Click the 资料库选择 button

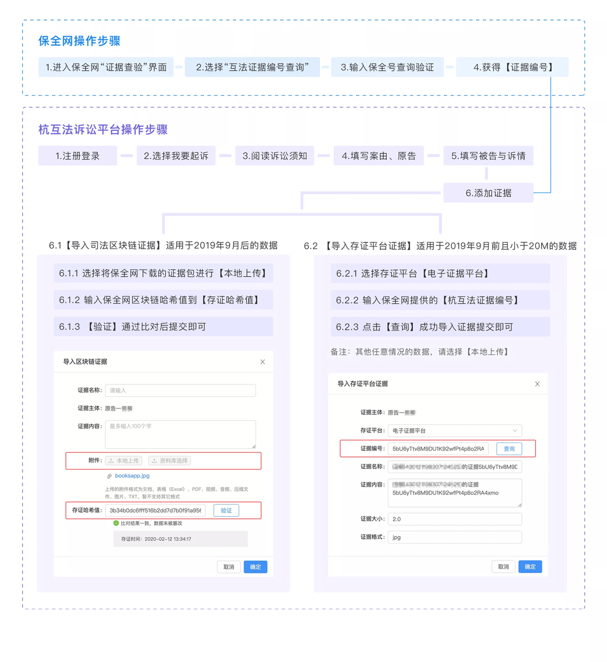pos(170,461)
